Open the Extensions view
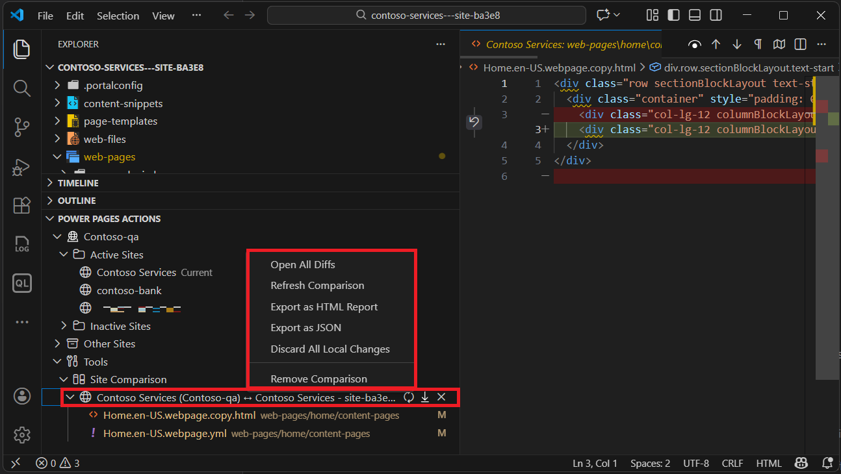841x474 pixels. point(21,205)
